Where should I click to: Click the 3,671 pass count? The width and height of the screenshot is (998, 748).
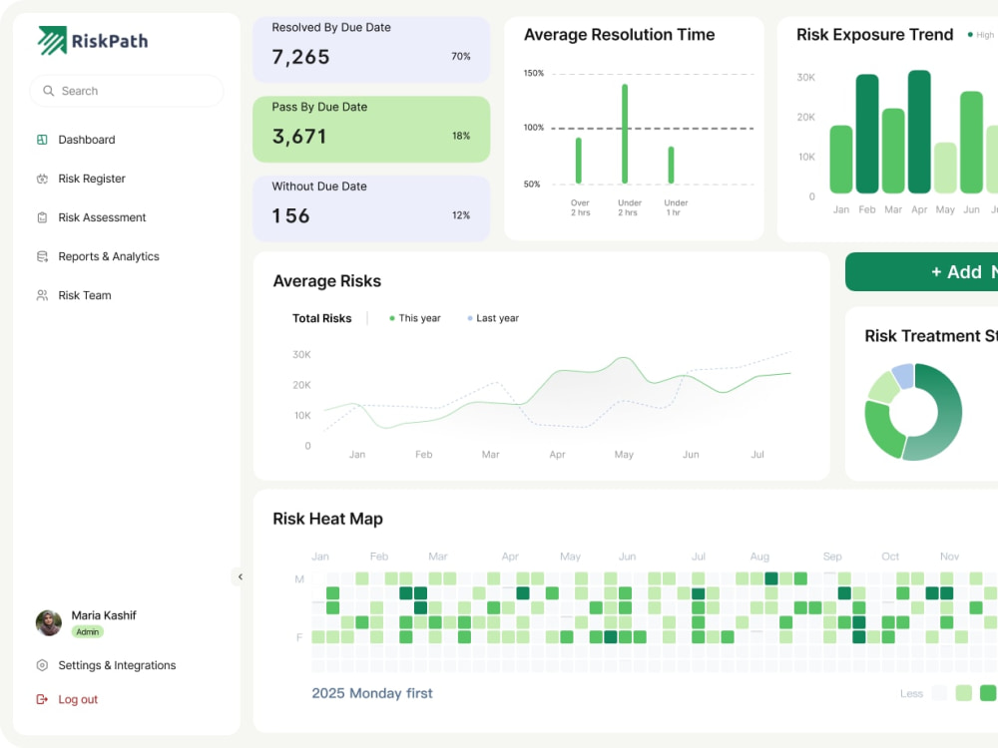[x=299, y=136]
